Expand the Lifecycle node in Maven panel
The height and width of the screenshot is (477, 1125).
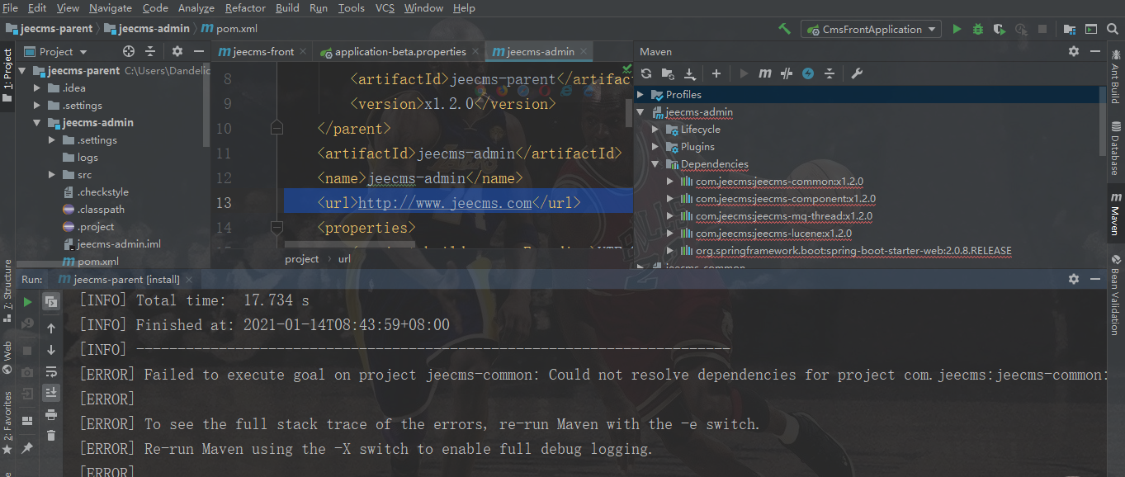click(x=655, y=130)
